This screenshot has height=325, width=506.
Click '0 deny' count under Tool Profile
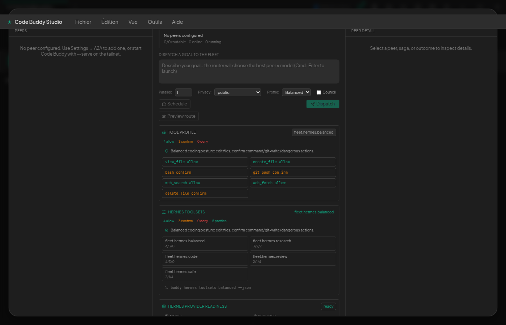tap(203, 142)
